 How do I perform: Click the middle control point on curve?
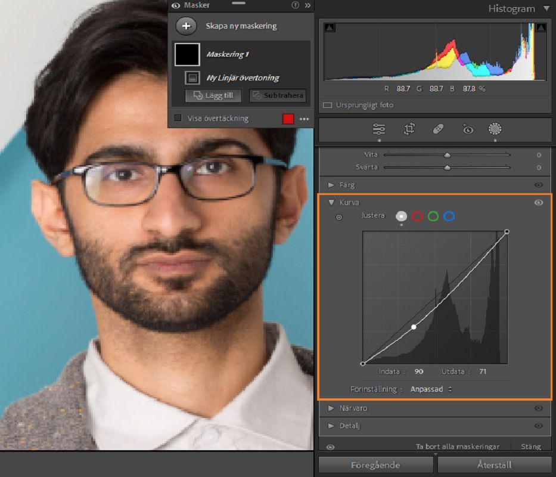414,327
